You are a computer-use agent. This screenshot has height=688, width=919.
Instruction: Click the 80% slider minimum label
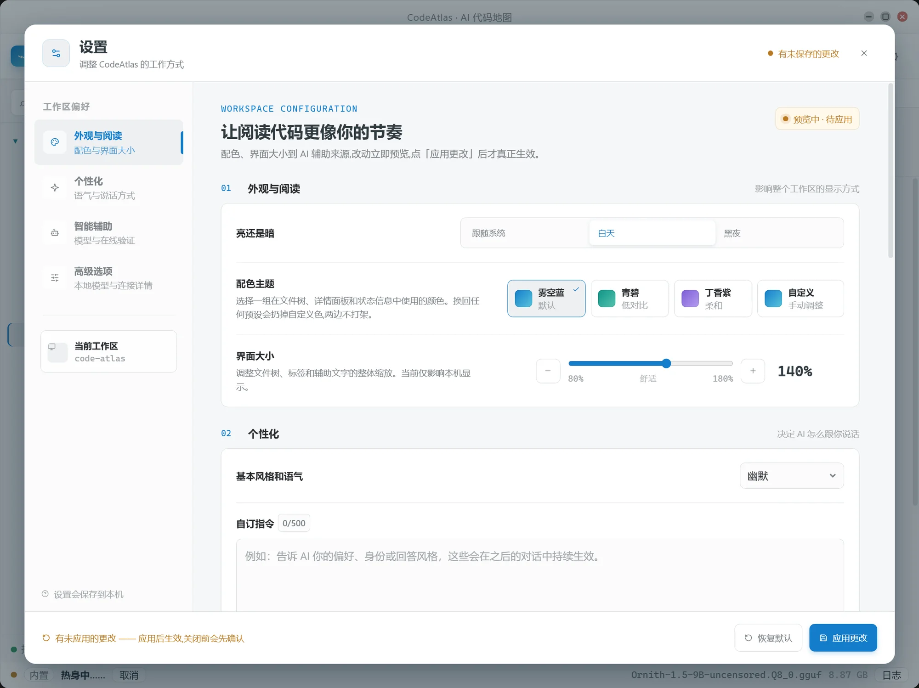click(575, 378)
